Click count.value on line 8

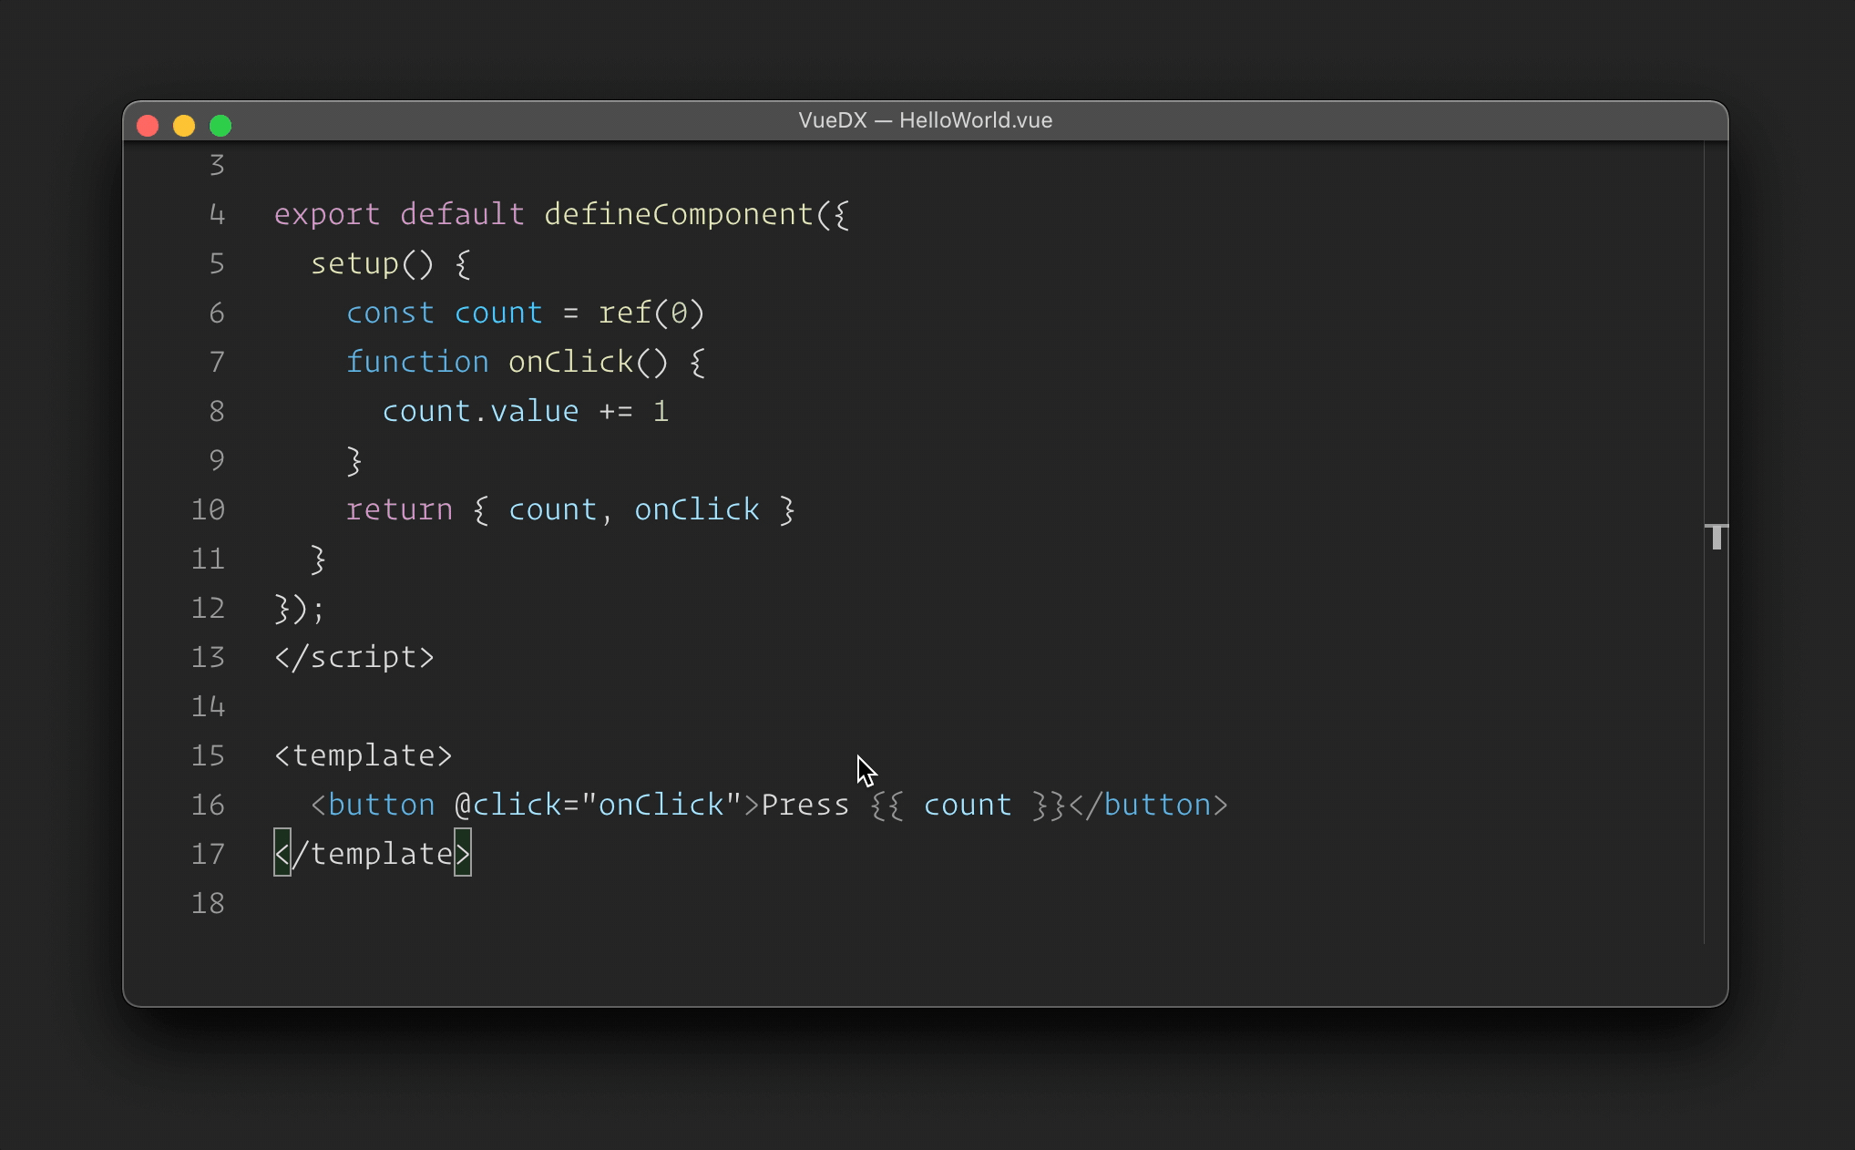[x=480, y=411]
